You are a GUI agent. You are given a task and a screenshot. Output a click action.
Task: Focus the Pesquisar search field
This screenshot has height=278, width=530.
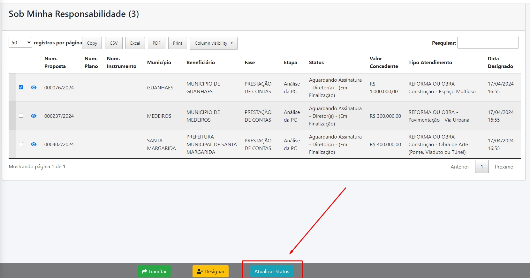coord(488,43)
